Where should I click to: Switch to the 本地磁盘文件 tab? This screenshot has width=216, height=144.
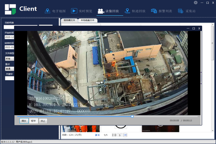(x=88, y=20)
